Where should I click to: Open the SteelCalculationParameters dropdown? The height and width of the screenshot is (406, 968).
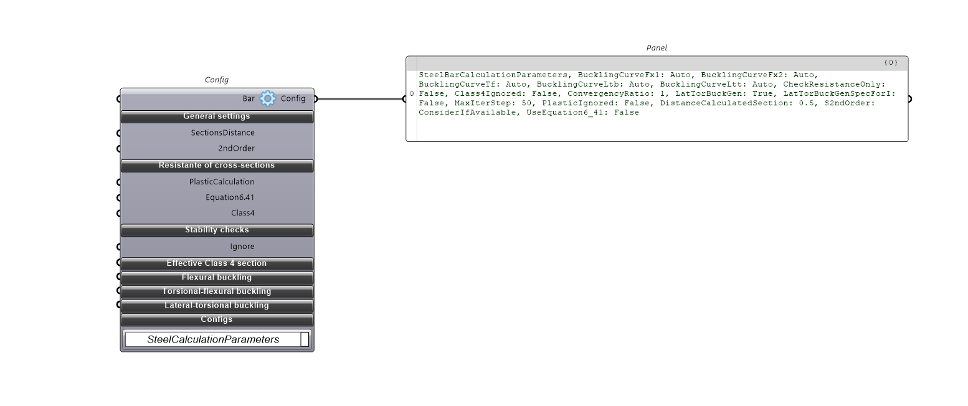[x=305, y=339]
